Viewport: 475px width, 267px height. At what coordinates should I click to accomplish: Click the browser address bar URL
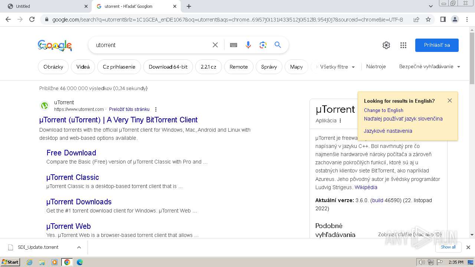coord(227,19)
